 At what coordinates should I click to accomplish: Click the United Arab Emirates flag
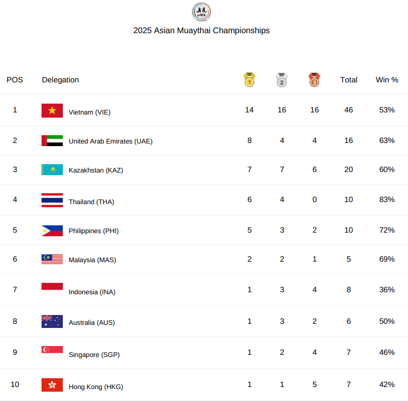pos(52,140)
